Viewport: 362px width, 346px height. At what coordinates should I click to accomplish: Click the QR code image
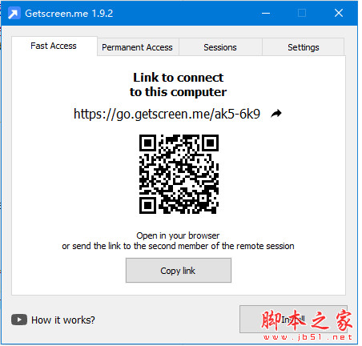(179, 174)
